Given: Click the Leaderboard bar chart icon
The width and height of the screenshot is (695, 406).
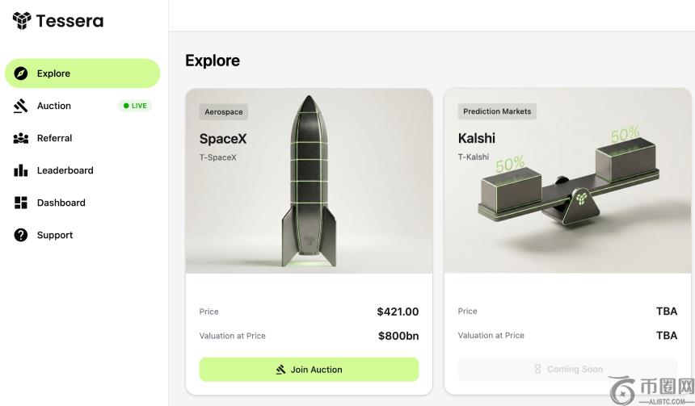Looking at the screenshot, I should (x=21, y=170).
